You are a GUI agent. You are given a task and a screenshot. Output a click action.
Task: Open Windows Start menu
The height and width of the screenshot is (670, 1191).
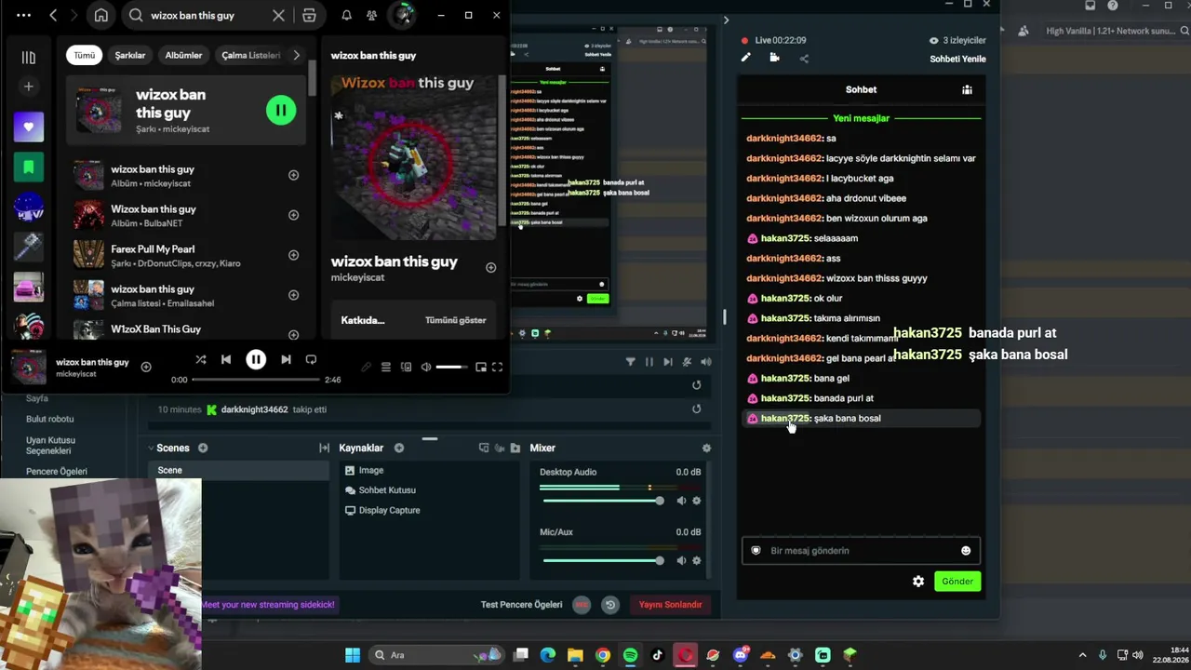point(353,655)
